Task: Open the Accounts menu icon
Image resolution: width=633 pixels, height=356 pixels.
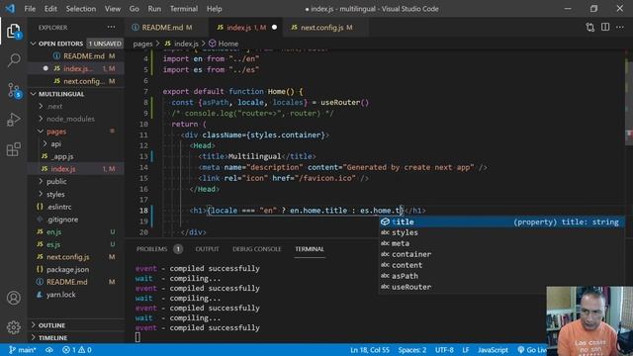Action: tap(13, 298)
